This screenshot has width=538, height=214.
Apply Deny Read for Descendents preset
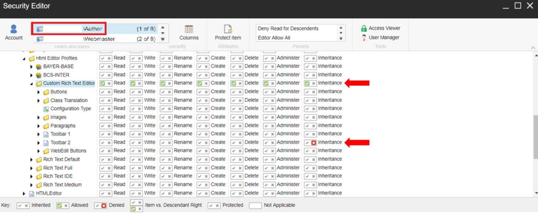(x=288, y=29)
